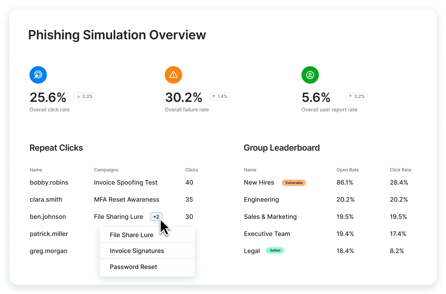This screenshot has width=446, height=294.
Task: Click the Campaigns column header
Action: tap(106, 170)
